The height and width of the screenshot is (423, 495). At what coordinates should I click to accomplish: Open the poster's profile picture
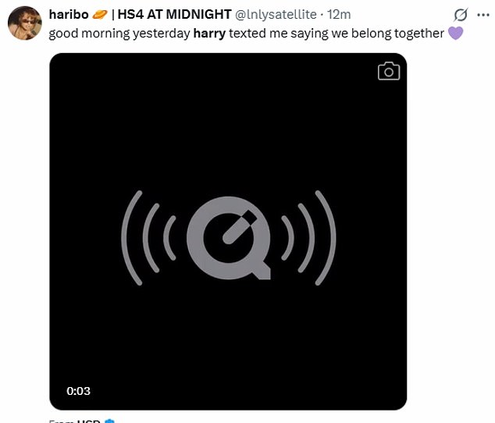(x=25, y=23)
